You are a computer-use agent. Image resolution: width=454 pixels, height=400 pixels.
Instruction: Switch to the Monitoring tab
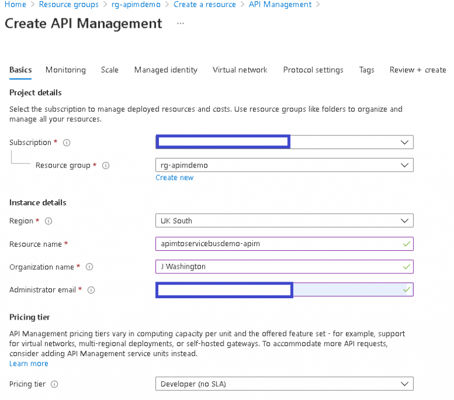[65, 70]
